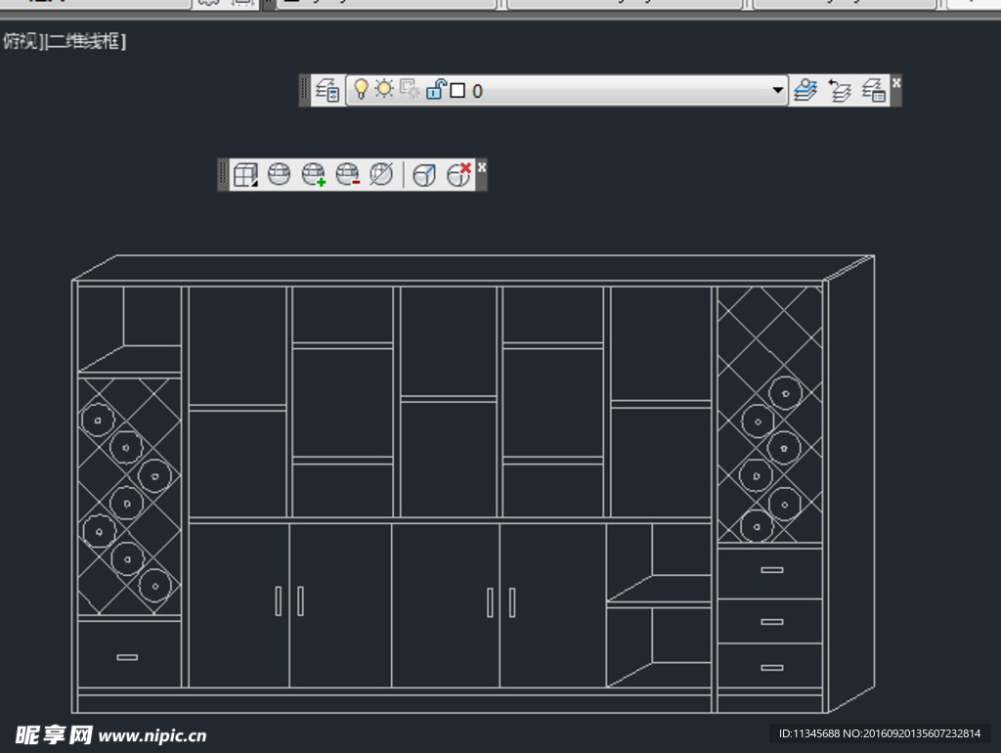This screenshot has height=753, width=1001.
Task: Open the Layer Properties Manager
Action: [x=327, y=90]
